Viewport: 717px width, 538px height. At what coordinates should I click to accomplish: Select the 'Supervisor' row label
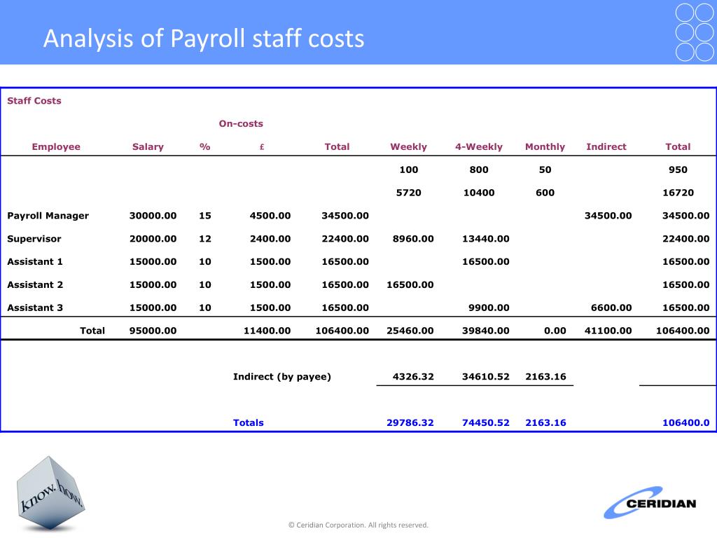[34, 239]
